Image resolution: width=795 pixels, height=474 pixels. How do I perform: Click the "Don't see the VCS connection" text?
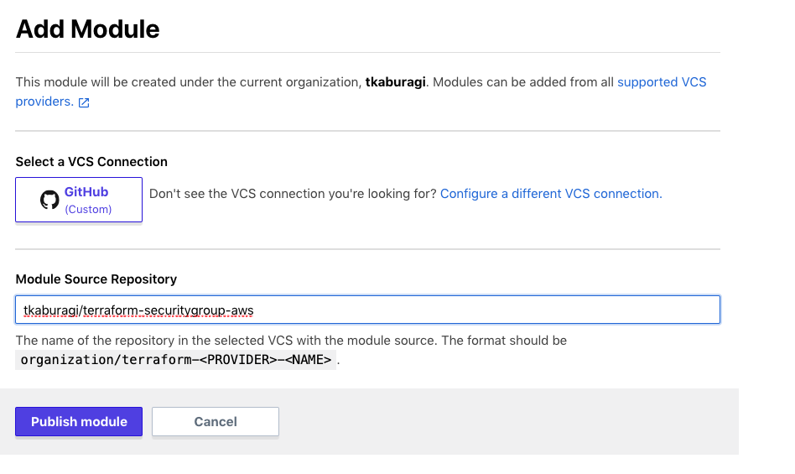[x=292, y=194]
